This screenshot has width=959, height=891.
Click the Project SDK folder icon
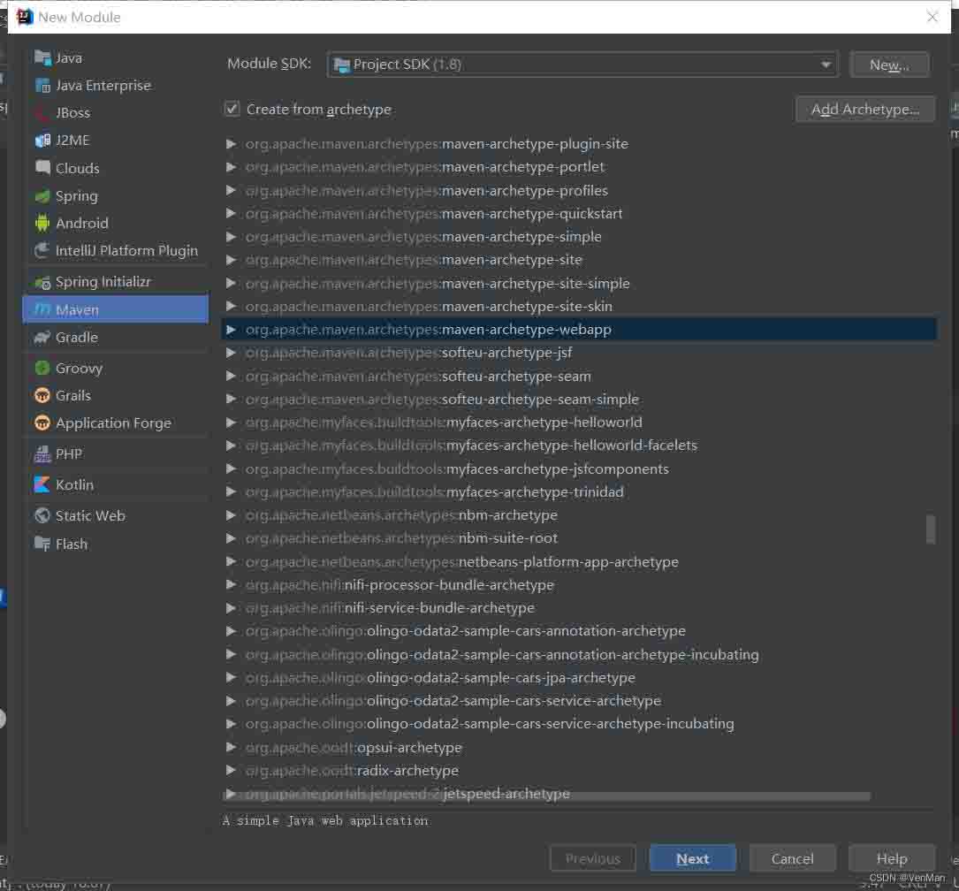click(343, 65)
